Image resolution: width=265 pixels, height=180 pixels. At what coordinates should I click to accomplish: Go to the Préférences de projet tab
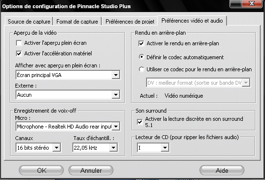pos(130,22)
